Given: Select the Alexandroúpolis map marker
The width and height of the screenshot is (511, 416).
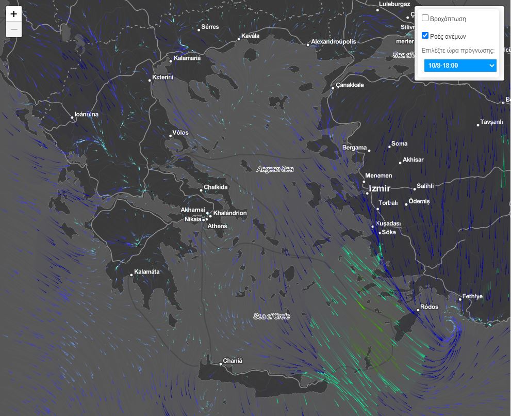Looking at the screenshot, I should click(308, 45).
